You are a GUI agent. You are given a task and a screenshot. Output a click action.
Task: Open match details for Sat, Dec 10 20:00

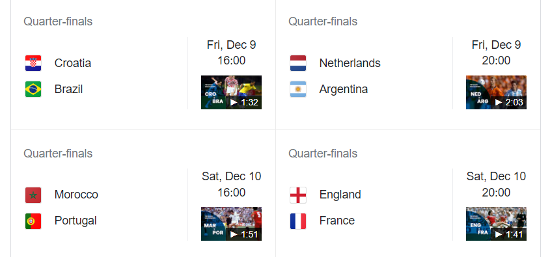(x=496, y=184)
